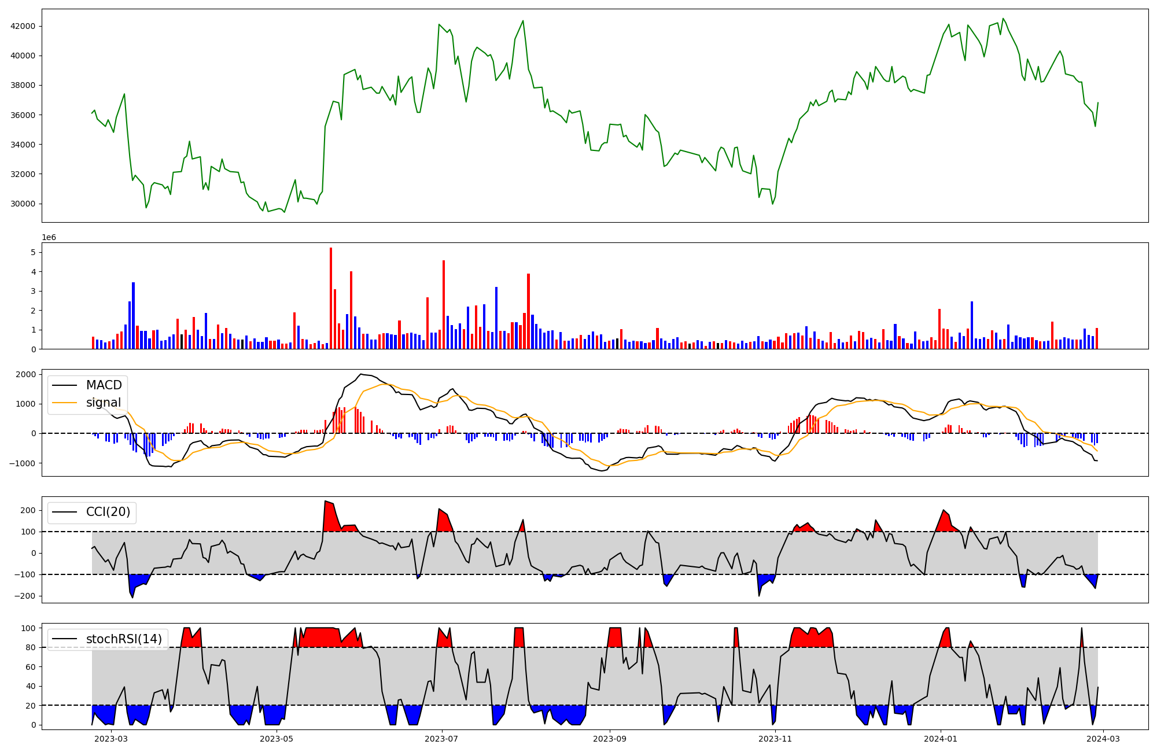Click the 42000 price axis tick label
1157x752 pixels.
23,26
